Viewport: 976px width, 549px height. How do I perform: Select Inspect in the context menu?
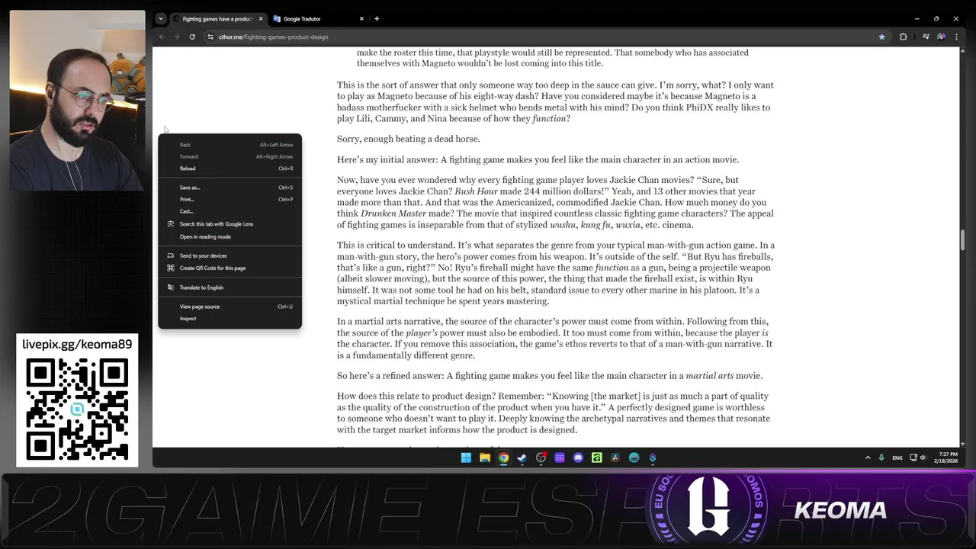tap(230, 319)
